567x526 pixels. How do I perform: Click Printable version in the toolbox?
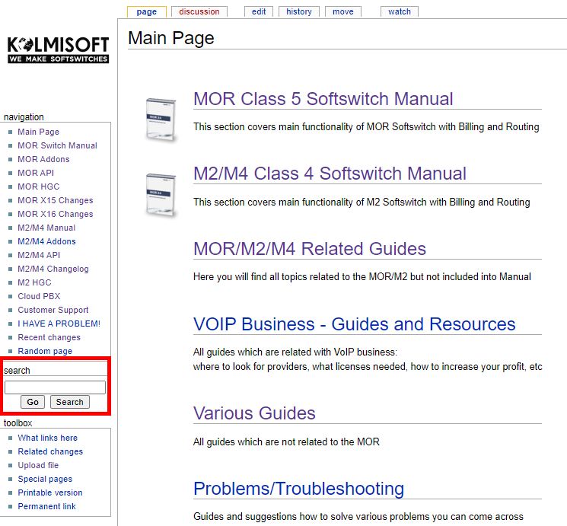pos(50,493)
